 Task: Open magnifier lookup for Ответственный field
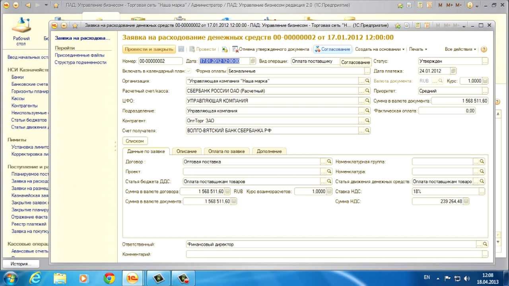point(485,244)
